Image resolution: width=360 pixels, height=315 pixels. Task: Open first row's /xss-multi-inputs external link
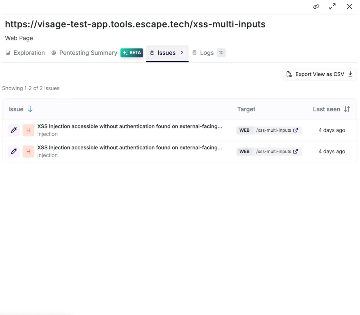click(x=295, y=130)
